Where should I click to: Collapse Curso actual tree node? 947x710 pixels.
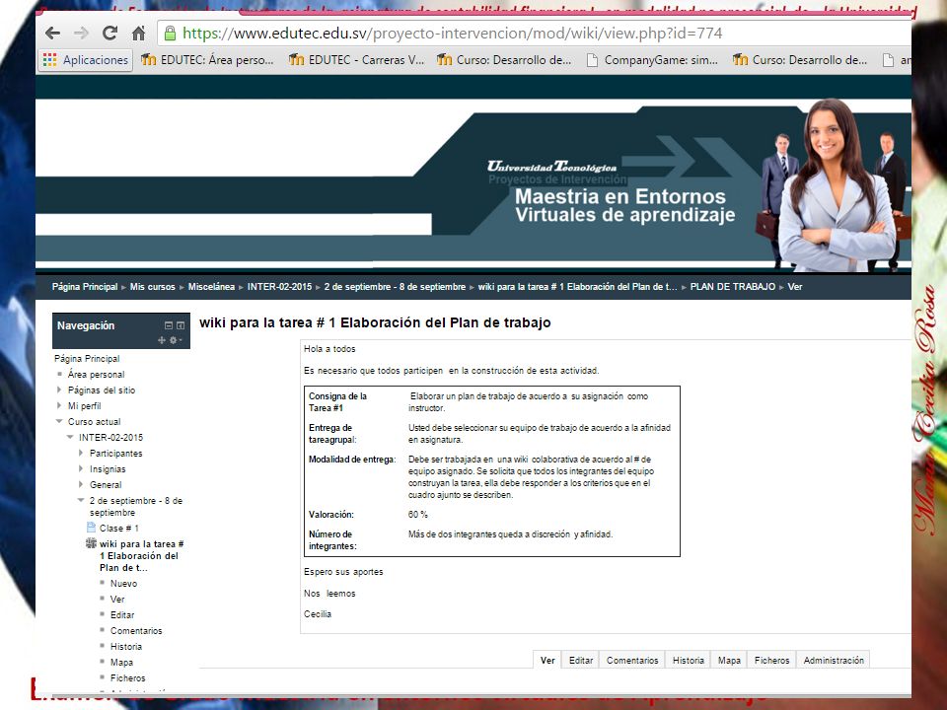click(59, 421)
